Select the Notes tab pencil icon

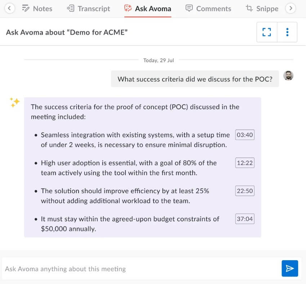[26, 8]
